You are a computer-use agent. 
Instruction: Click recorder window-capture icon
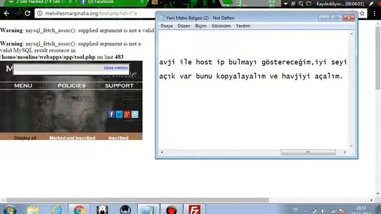click(293, 4)
